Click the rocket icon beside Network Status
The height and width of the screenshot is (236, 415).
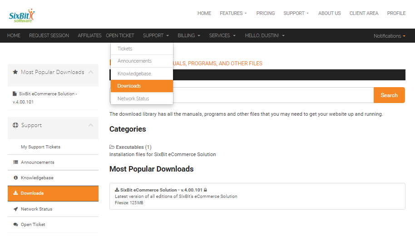pos(15,209)
